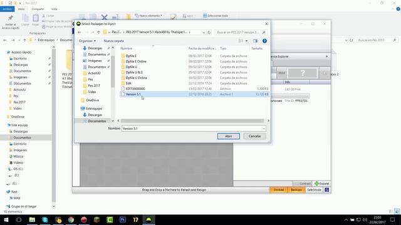Click the dialog search box

point(241,32)
